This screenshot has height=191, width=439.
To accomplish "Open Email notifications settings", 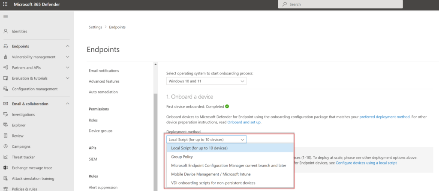I will (104, 71).
